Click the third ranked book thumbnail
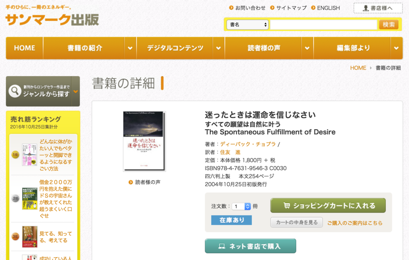409x260 pixels. pyautogui.click(x=30, y=236)
